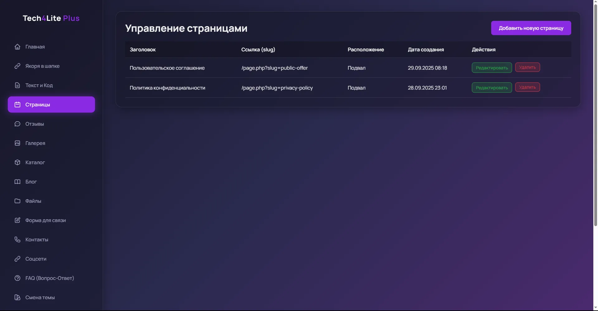Edit the Политика конфиденциальности page
This screenshot has height=311, width=598.
point(491,88)
